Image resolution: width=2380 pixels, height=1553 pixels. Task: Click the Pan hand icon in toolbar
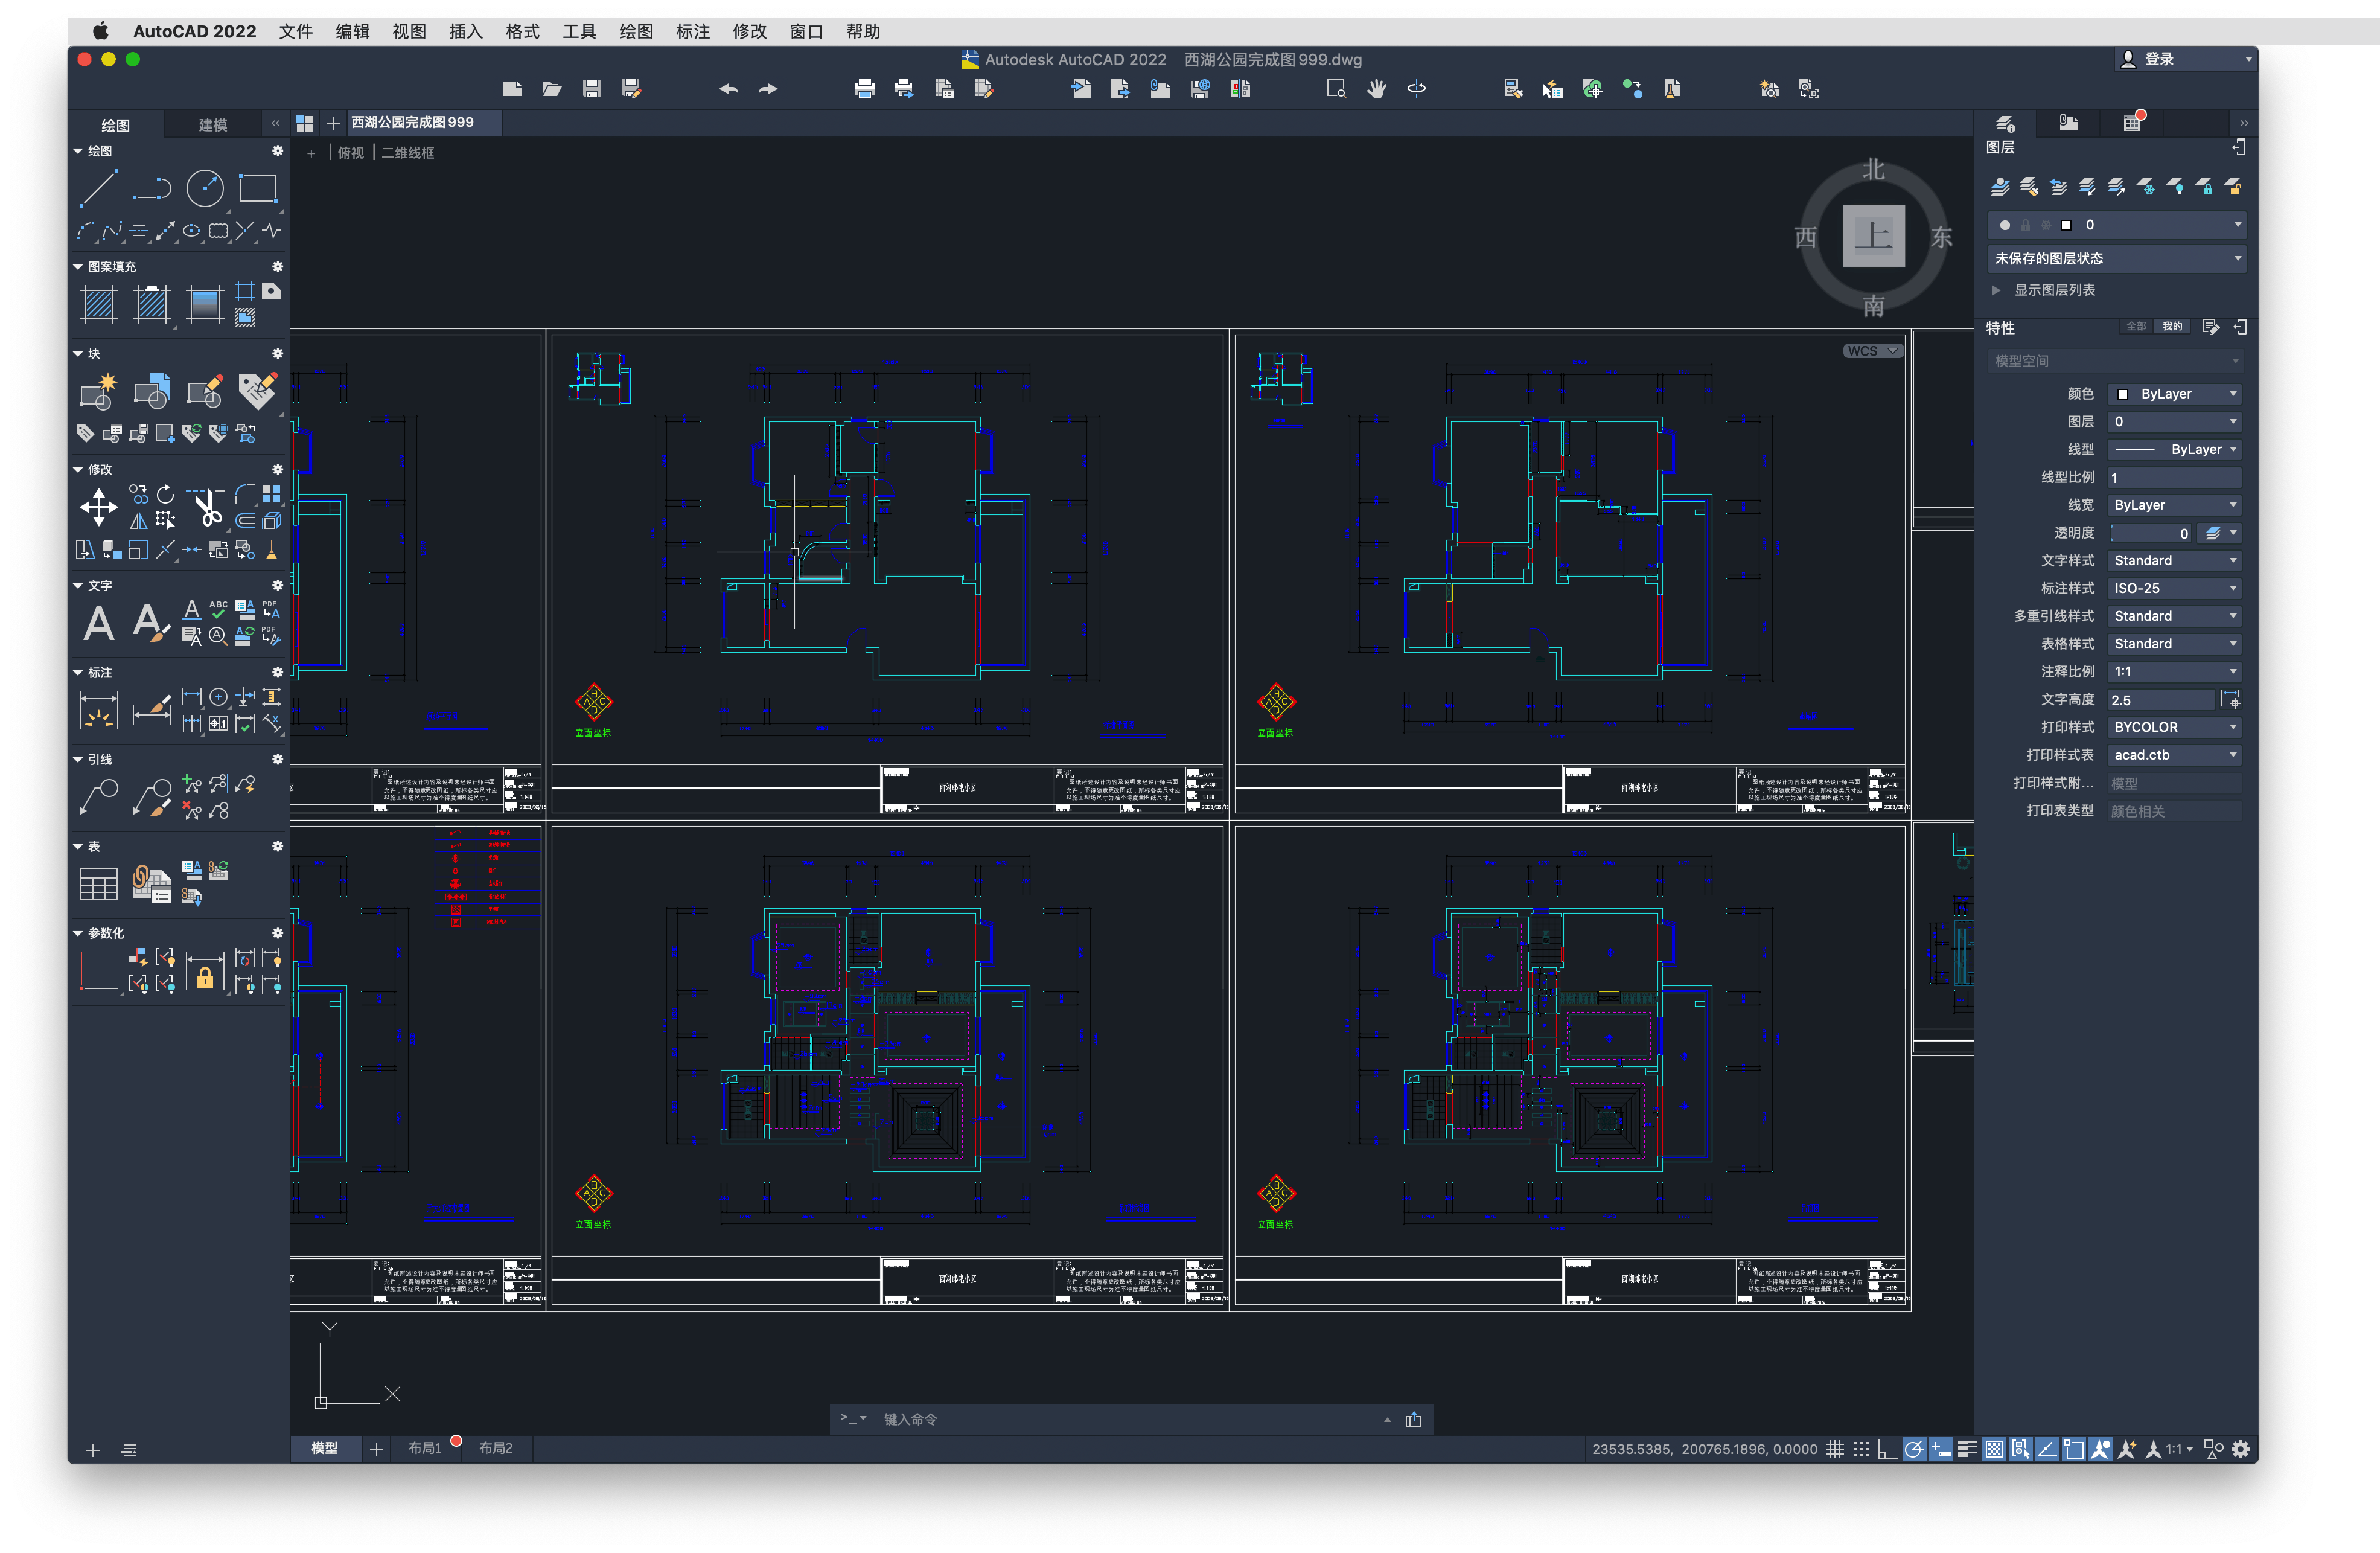[x=1377, y=89]
